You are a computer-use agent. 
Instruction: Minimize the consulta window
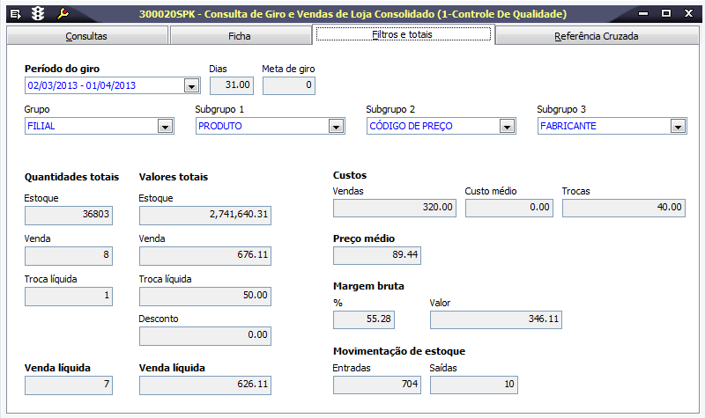646,14
